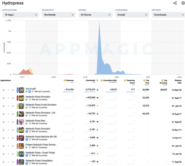Click the Top Grossing info icon
The image size is (185, 166).
[x=162, y=80]
